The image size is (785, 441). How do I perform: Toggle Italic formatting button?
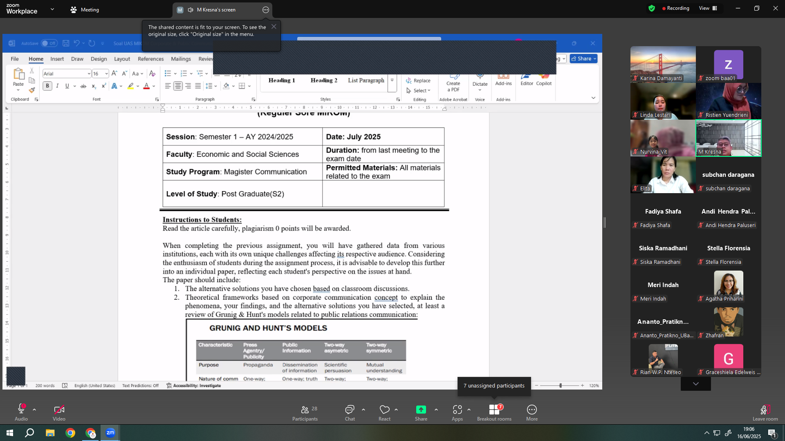[57, 86]
